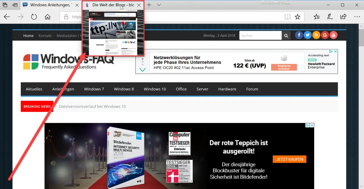Open AdChoices icon on Bitdefender ad

pos(307,125)
